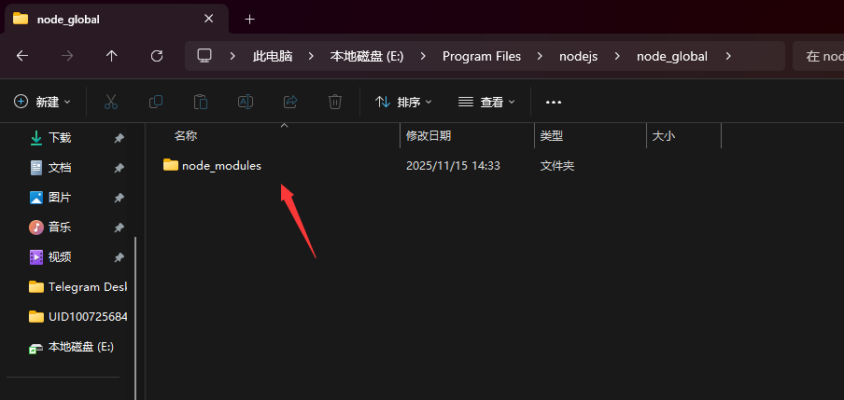
Task: Open a new tab with plus button
Action: 249,19
